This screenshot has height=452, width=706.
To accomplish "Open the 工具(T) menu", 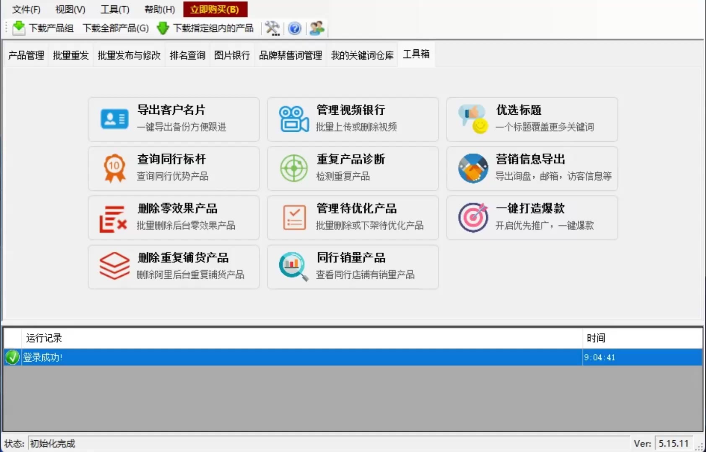I will click(115, 9).
